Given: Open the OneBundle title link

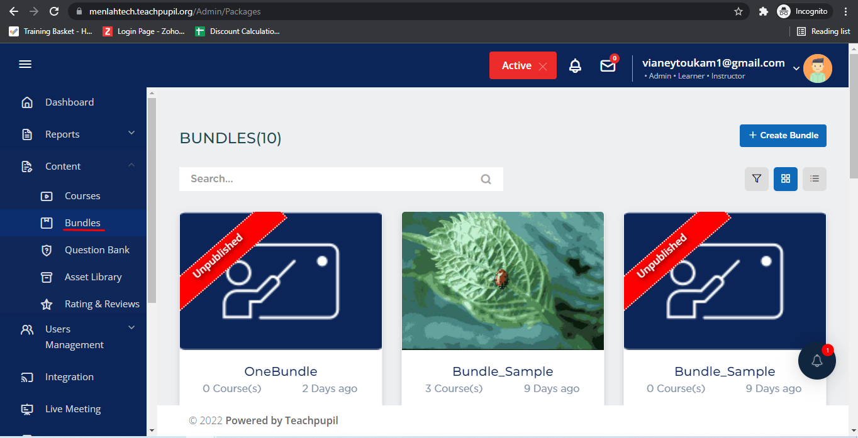Looking at the screenshot, I should coord(281,371).
